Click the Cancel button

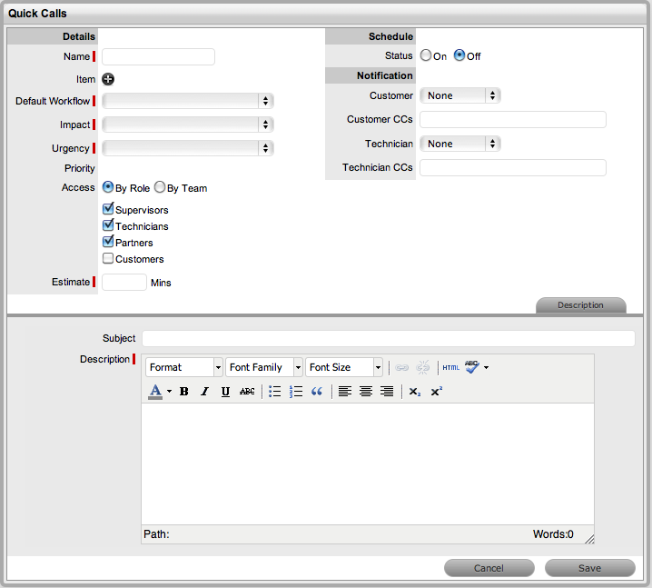[x=489, y=568]
